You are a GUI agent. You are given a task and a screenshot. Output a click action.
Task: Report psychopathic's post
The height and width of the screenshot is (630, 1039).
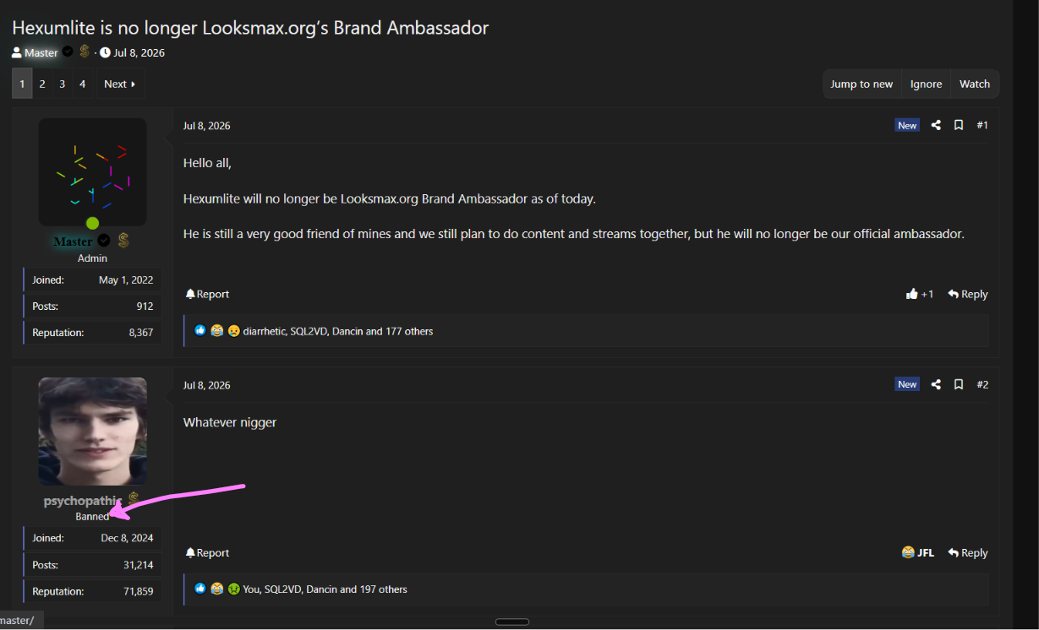[x=208, y=552]
